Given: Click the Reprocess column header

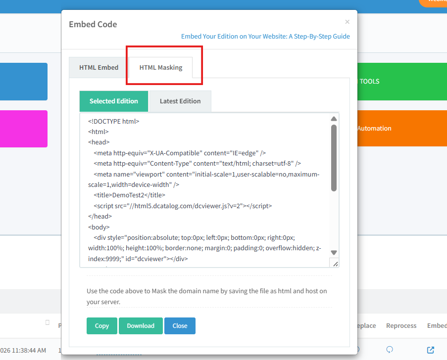Looking at the screenshot, I should click(x=401, y=325).
